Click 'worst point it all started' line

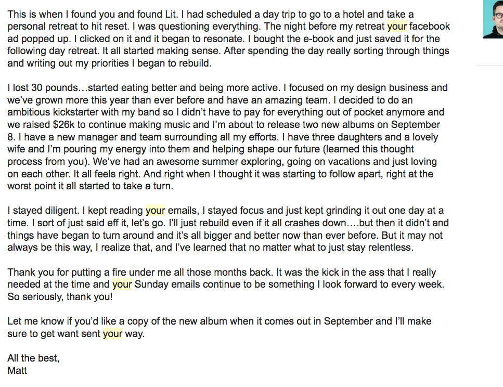90,186
